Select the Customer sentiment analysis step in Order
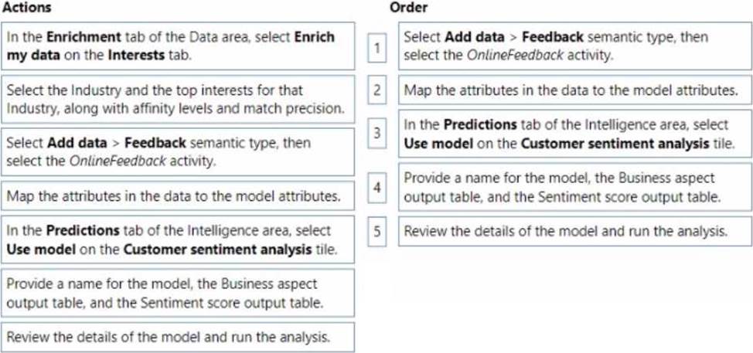 pos(575,134)
